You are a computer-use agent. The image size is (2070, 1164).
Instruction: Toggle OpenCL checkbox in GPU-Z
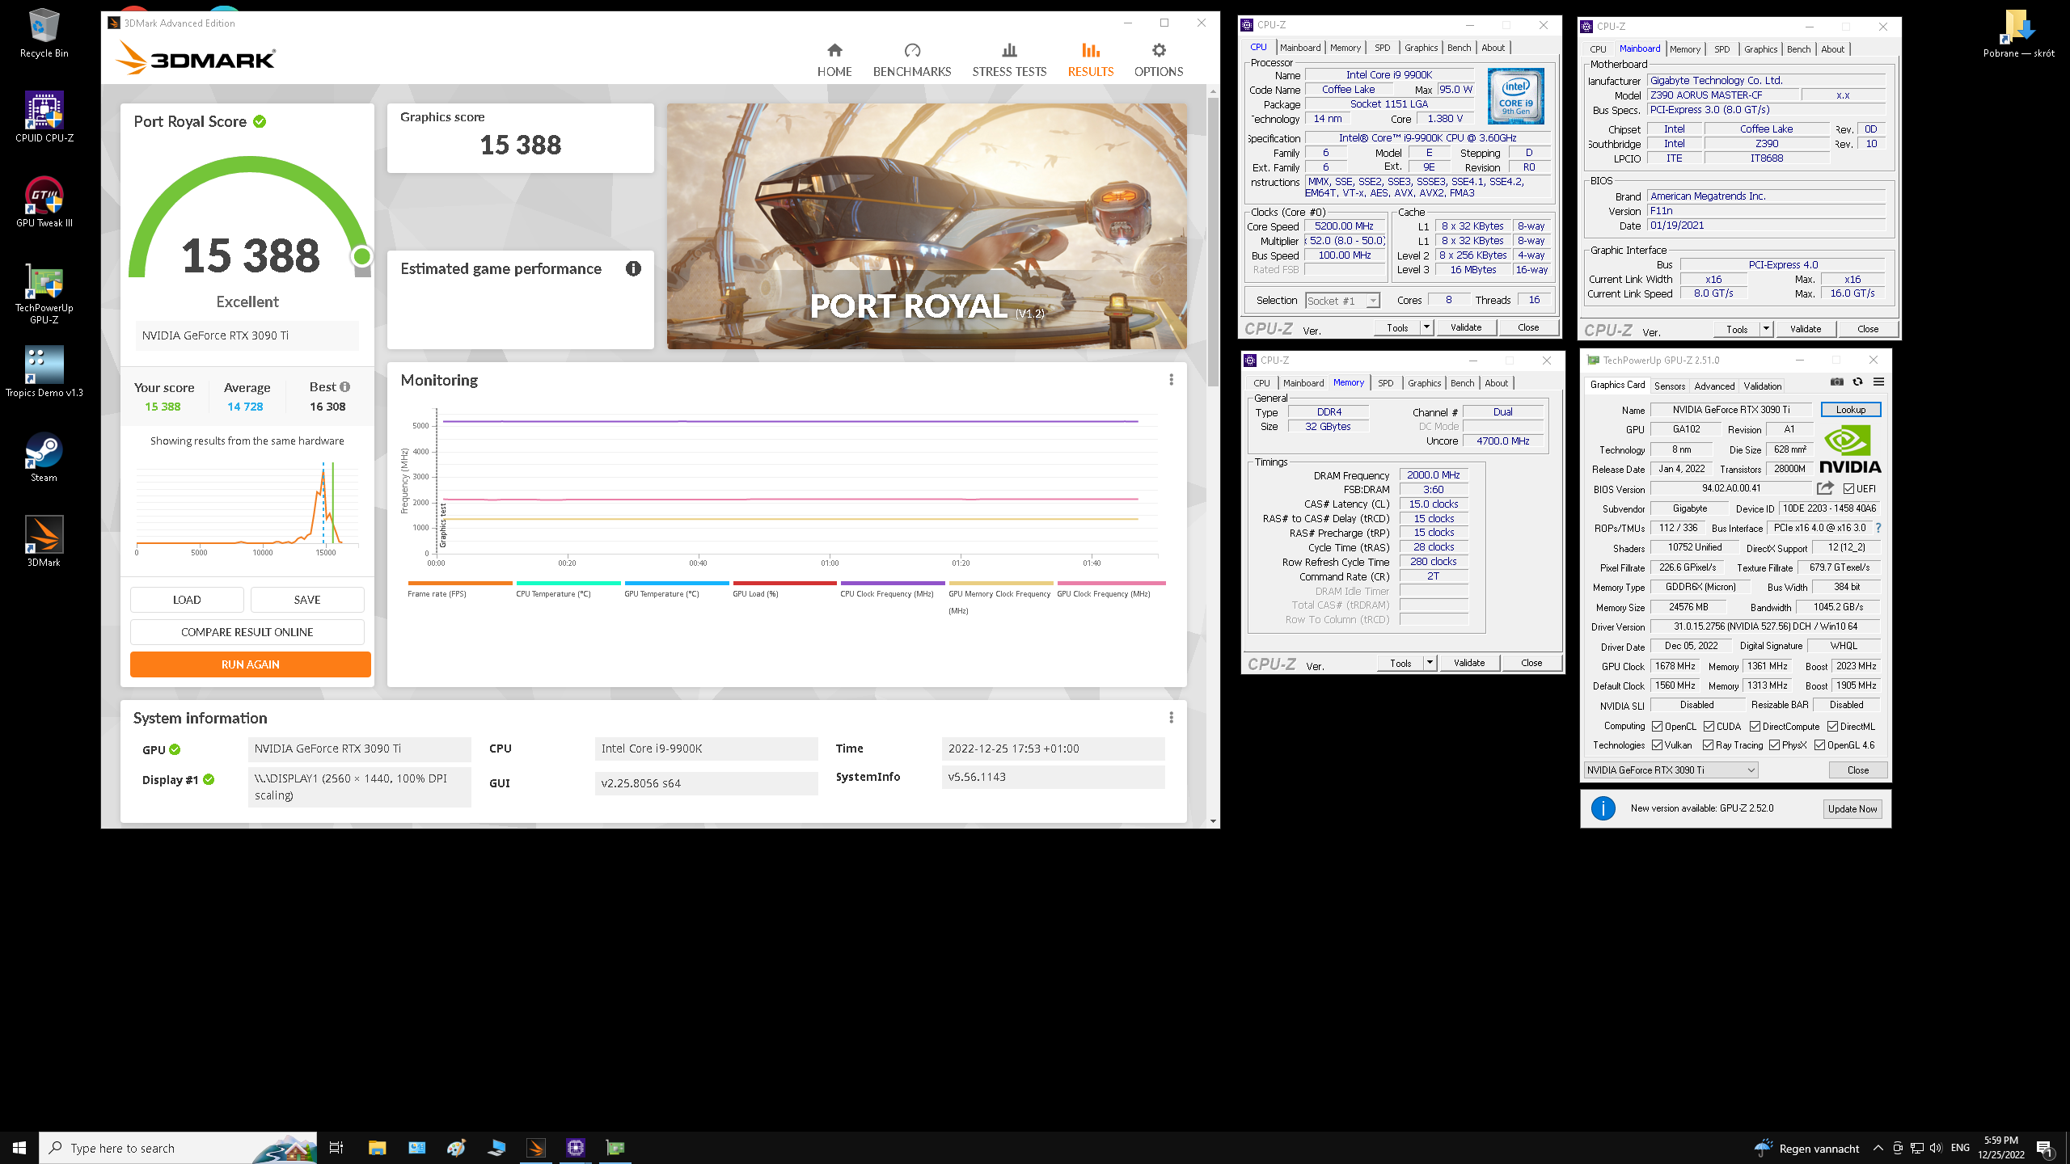point(1658,727)
